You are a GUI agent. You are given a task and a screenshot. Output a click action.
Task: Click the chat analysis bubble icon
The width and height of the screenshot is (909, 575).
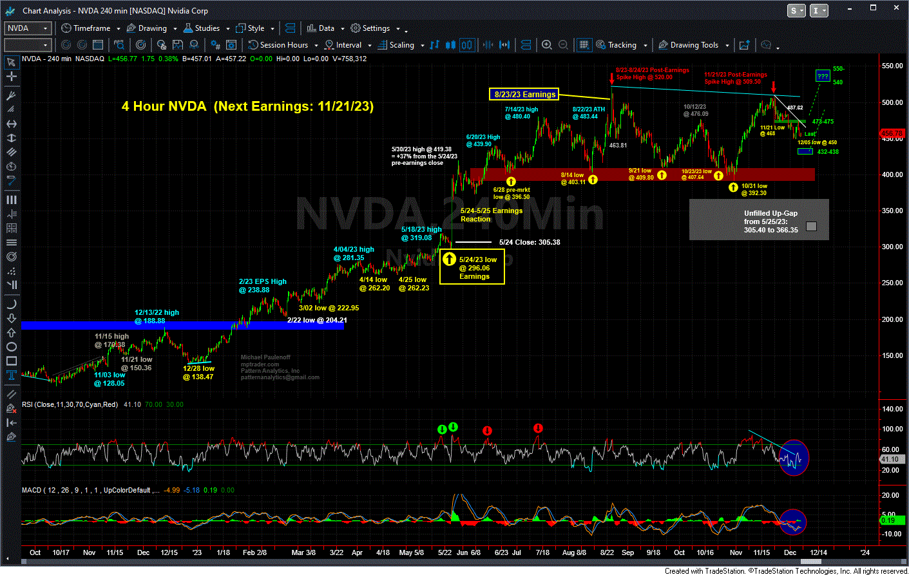coord(766,45)
